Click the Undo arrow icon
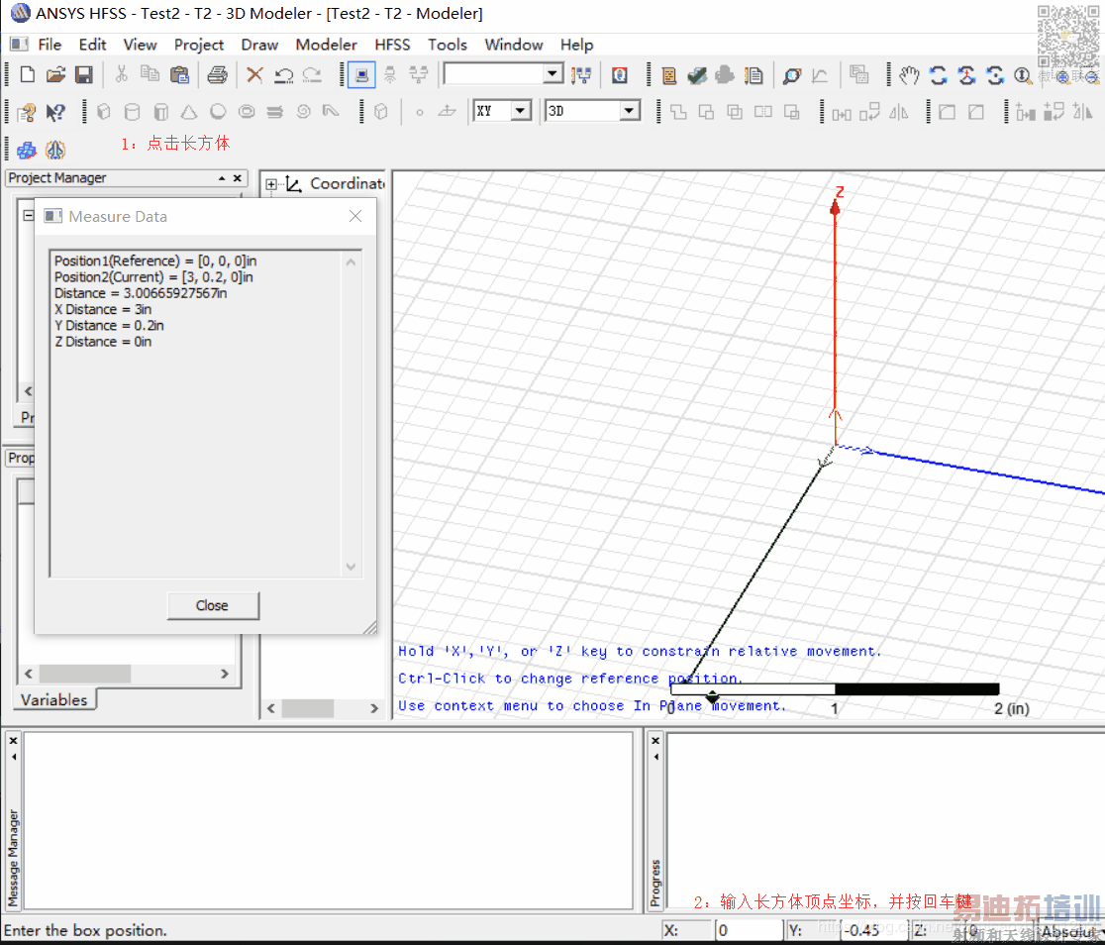Image resolution: width=1105 pixels, height=945 pixels. coord(283,75)
